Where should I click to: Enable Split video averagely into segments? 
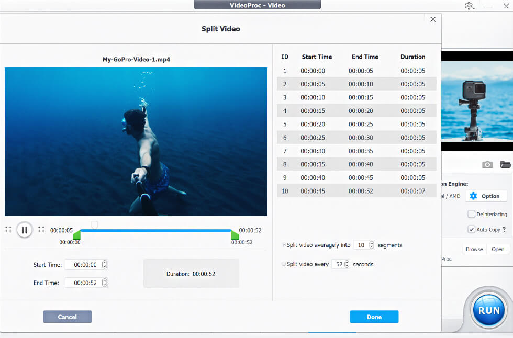[x=283, y=245]
